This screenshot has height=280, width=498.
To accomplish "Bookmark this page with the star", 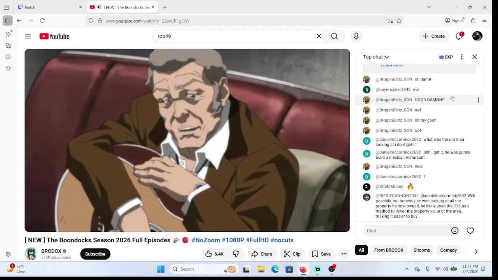I will [399, 21].
